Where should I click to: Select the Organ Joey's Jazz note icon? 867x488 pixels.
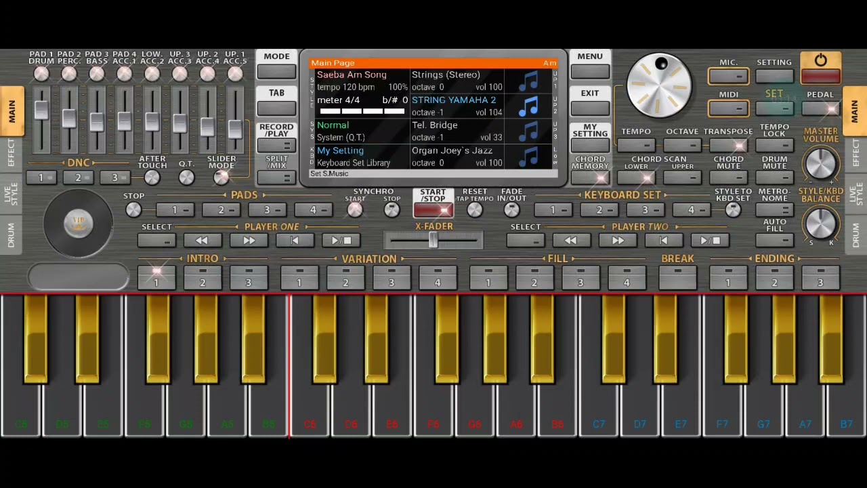pyautogui.click(x=528, y=157)
